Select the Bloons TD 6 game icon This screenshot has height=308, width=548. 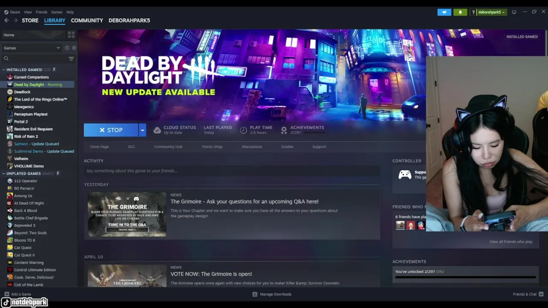(x=10, y=240)
